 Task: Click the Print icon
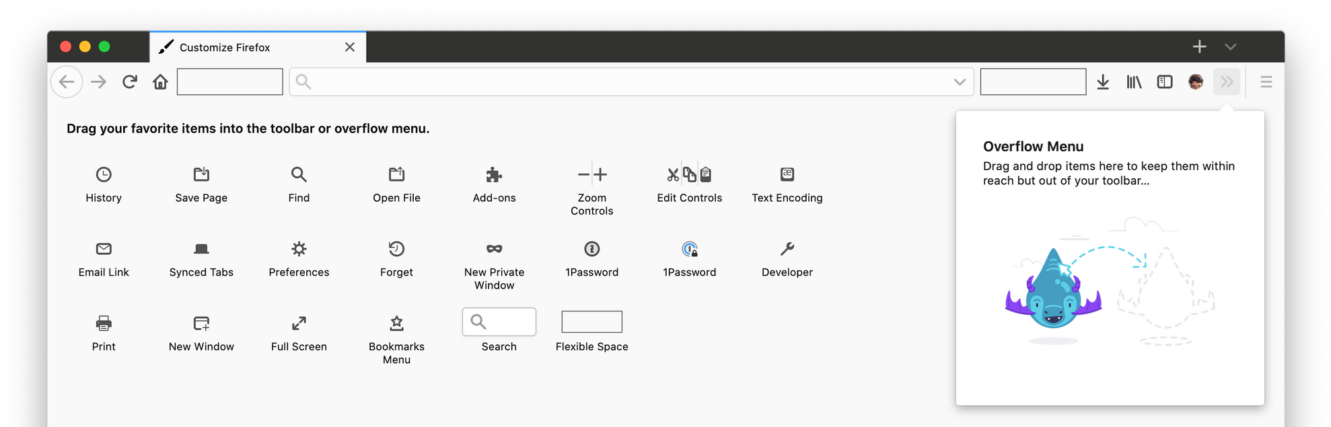point(104,323)
